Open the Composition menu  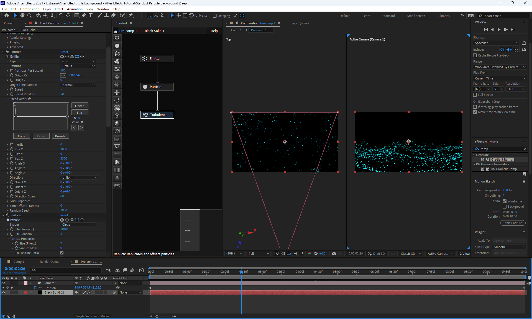click(30, 9)
